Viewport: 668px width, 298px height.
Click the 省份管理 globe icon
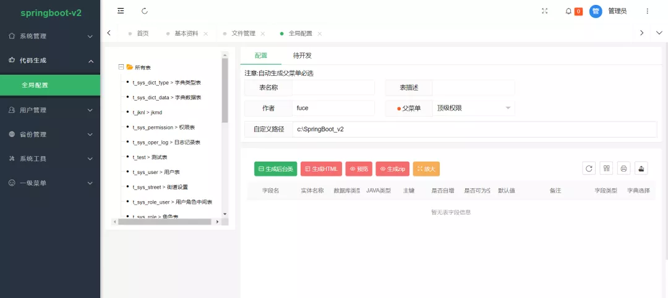[12, 135]
